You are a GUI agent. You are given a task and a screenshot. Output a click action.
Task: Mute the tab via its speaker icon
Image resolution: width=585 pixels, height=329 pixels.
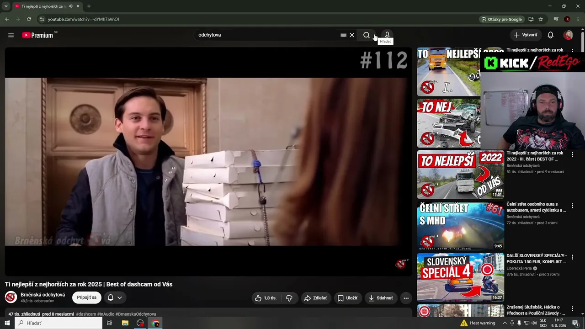(x=71, y=6)
